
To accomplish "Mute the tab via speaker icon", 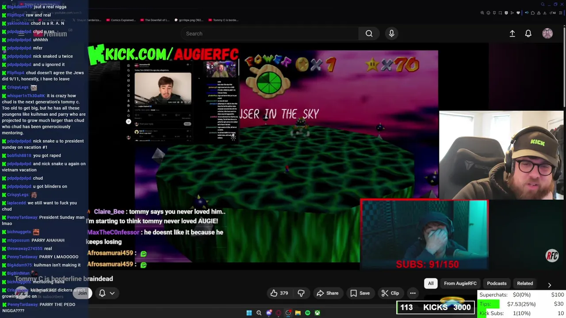I will pos(527,13).
